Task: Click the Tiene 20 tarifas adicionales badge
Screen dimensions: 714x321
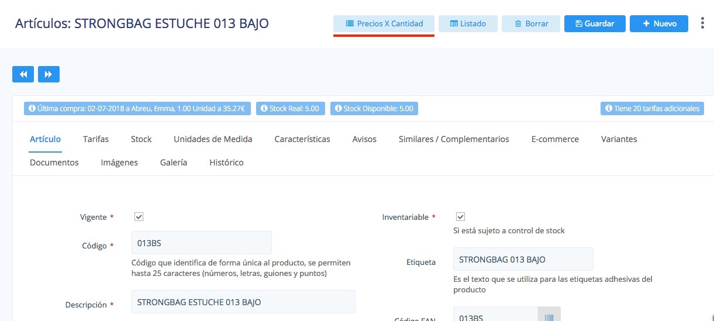Action: click(652, 108)
